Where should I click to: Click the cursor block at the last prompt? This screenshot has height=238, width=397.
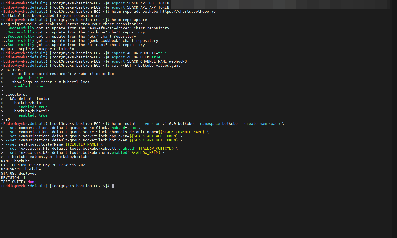[x=113, y=186]
